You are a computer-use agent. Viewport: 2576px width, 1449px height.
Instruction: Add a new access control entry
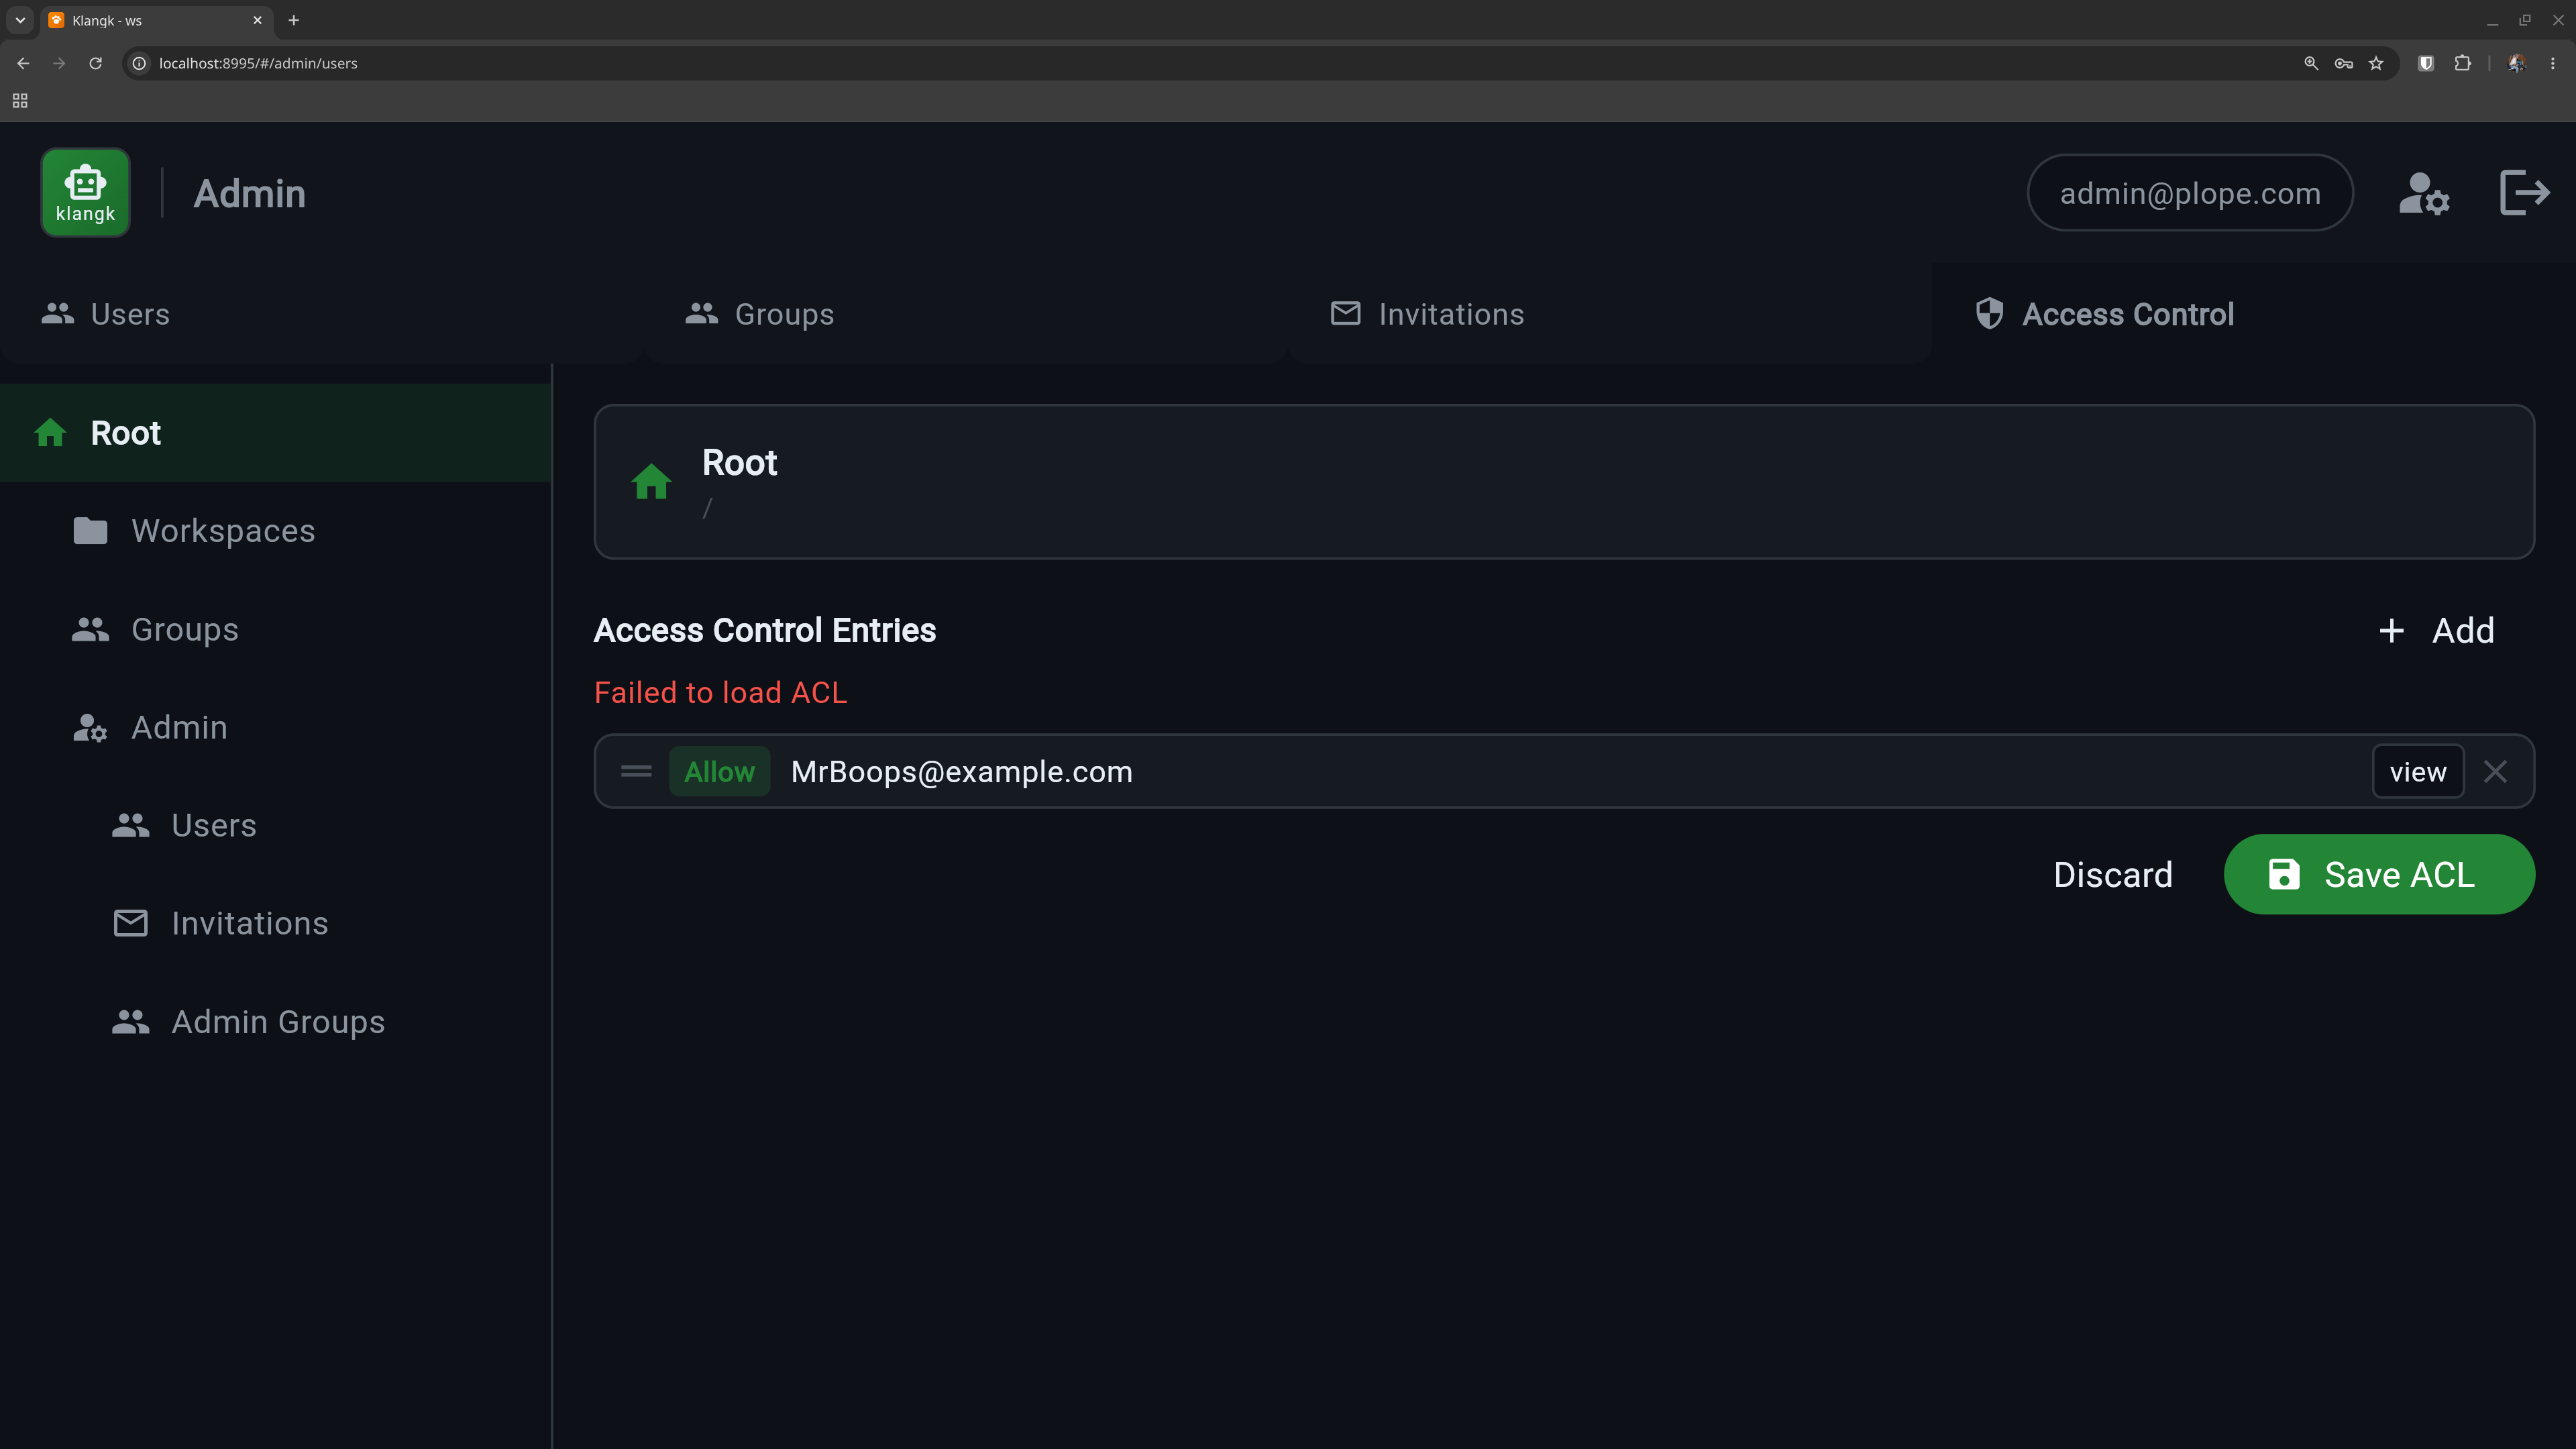pos(2436,630)
